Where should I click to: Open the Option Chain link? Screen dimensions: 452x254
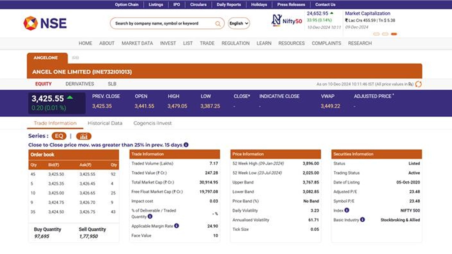click(x=127, y=5)
